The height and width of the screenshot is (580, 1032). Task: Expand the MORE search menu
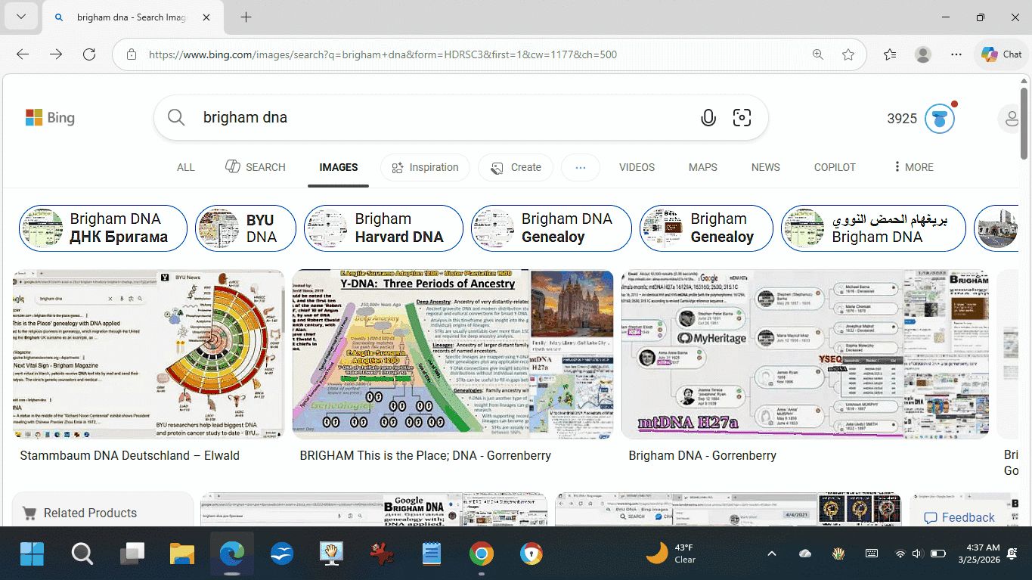(x=913, y=167)
